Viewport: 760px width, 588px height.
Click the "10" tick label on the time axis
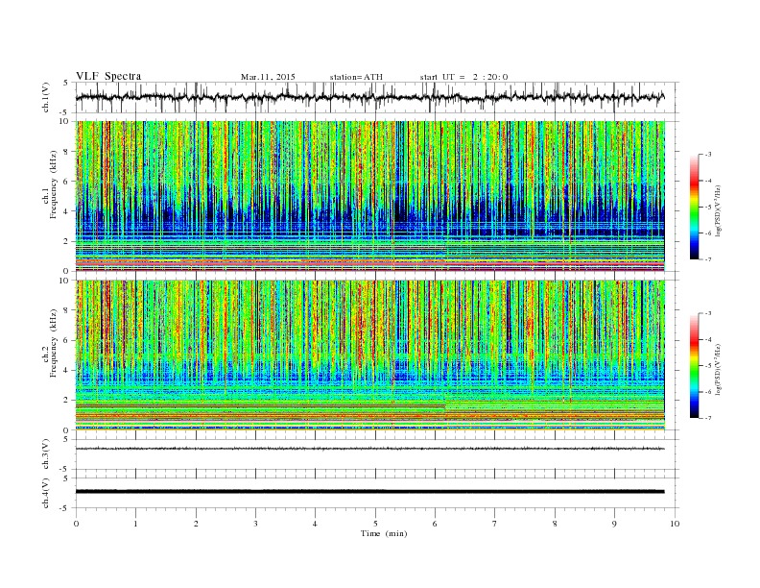[x=675, y=524]
